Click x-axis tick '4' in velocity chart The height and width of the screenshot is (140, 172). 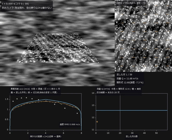click(x=46, y=133)
